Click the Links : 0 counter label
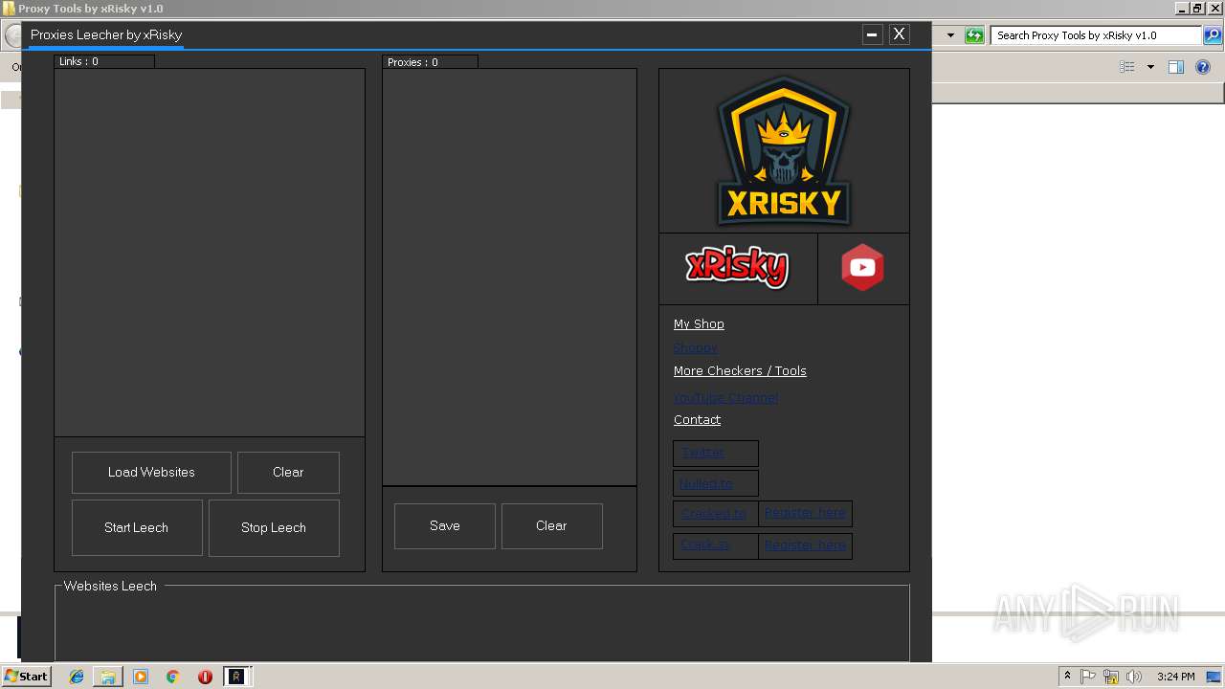1225x689 pixels. [x=78, y=61]
